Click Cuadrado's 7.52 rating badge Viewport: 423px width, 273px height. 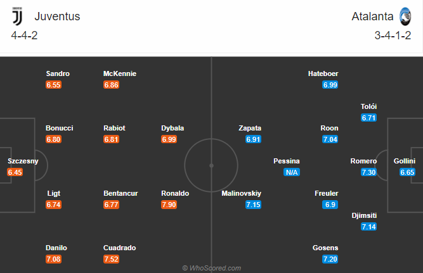pos(112,259)
